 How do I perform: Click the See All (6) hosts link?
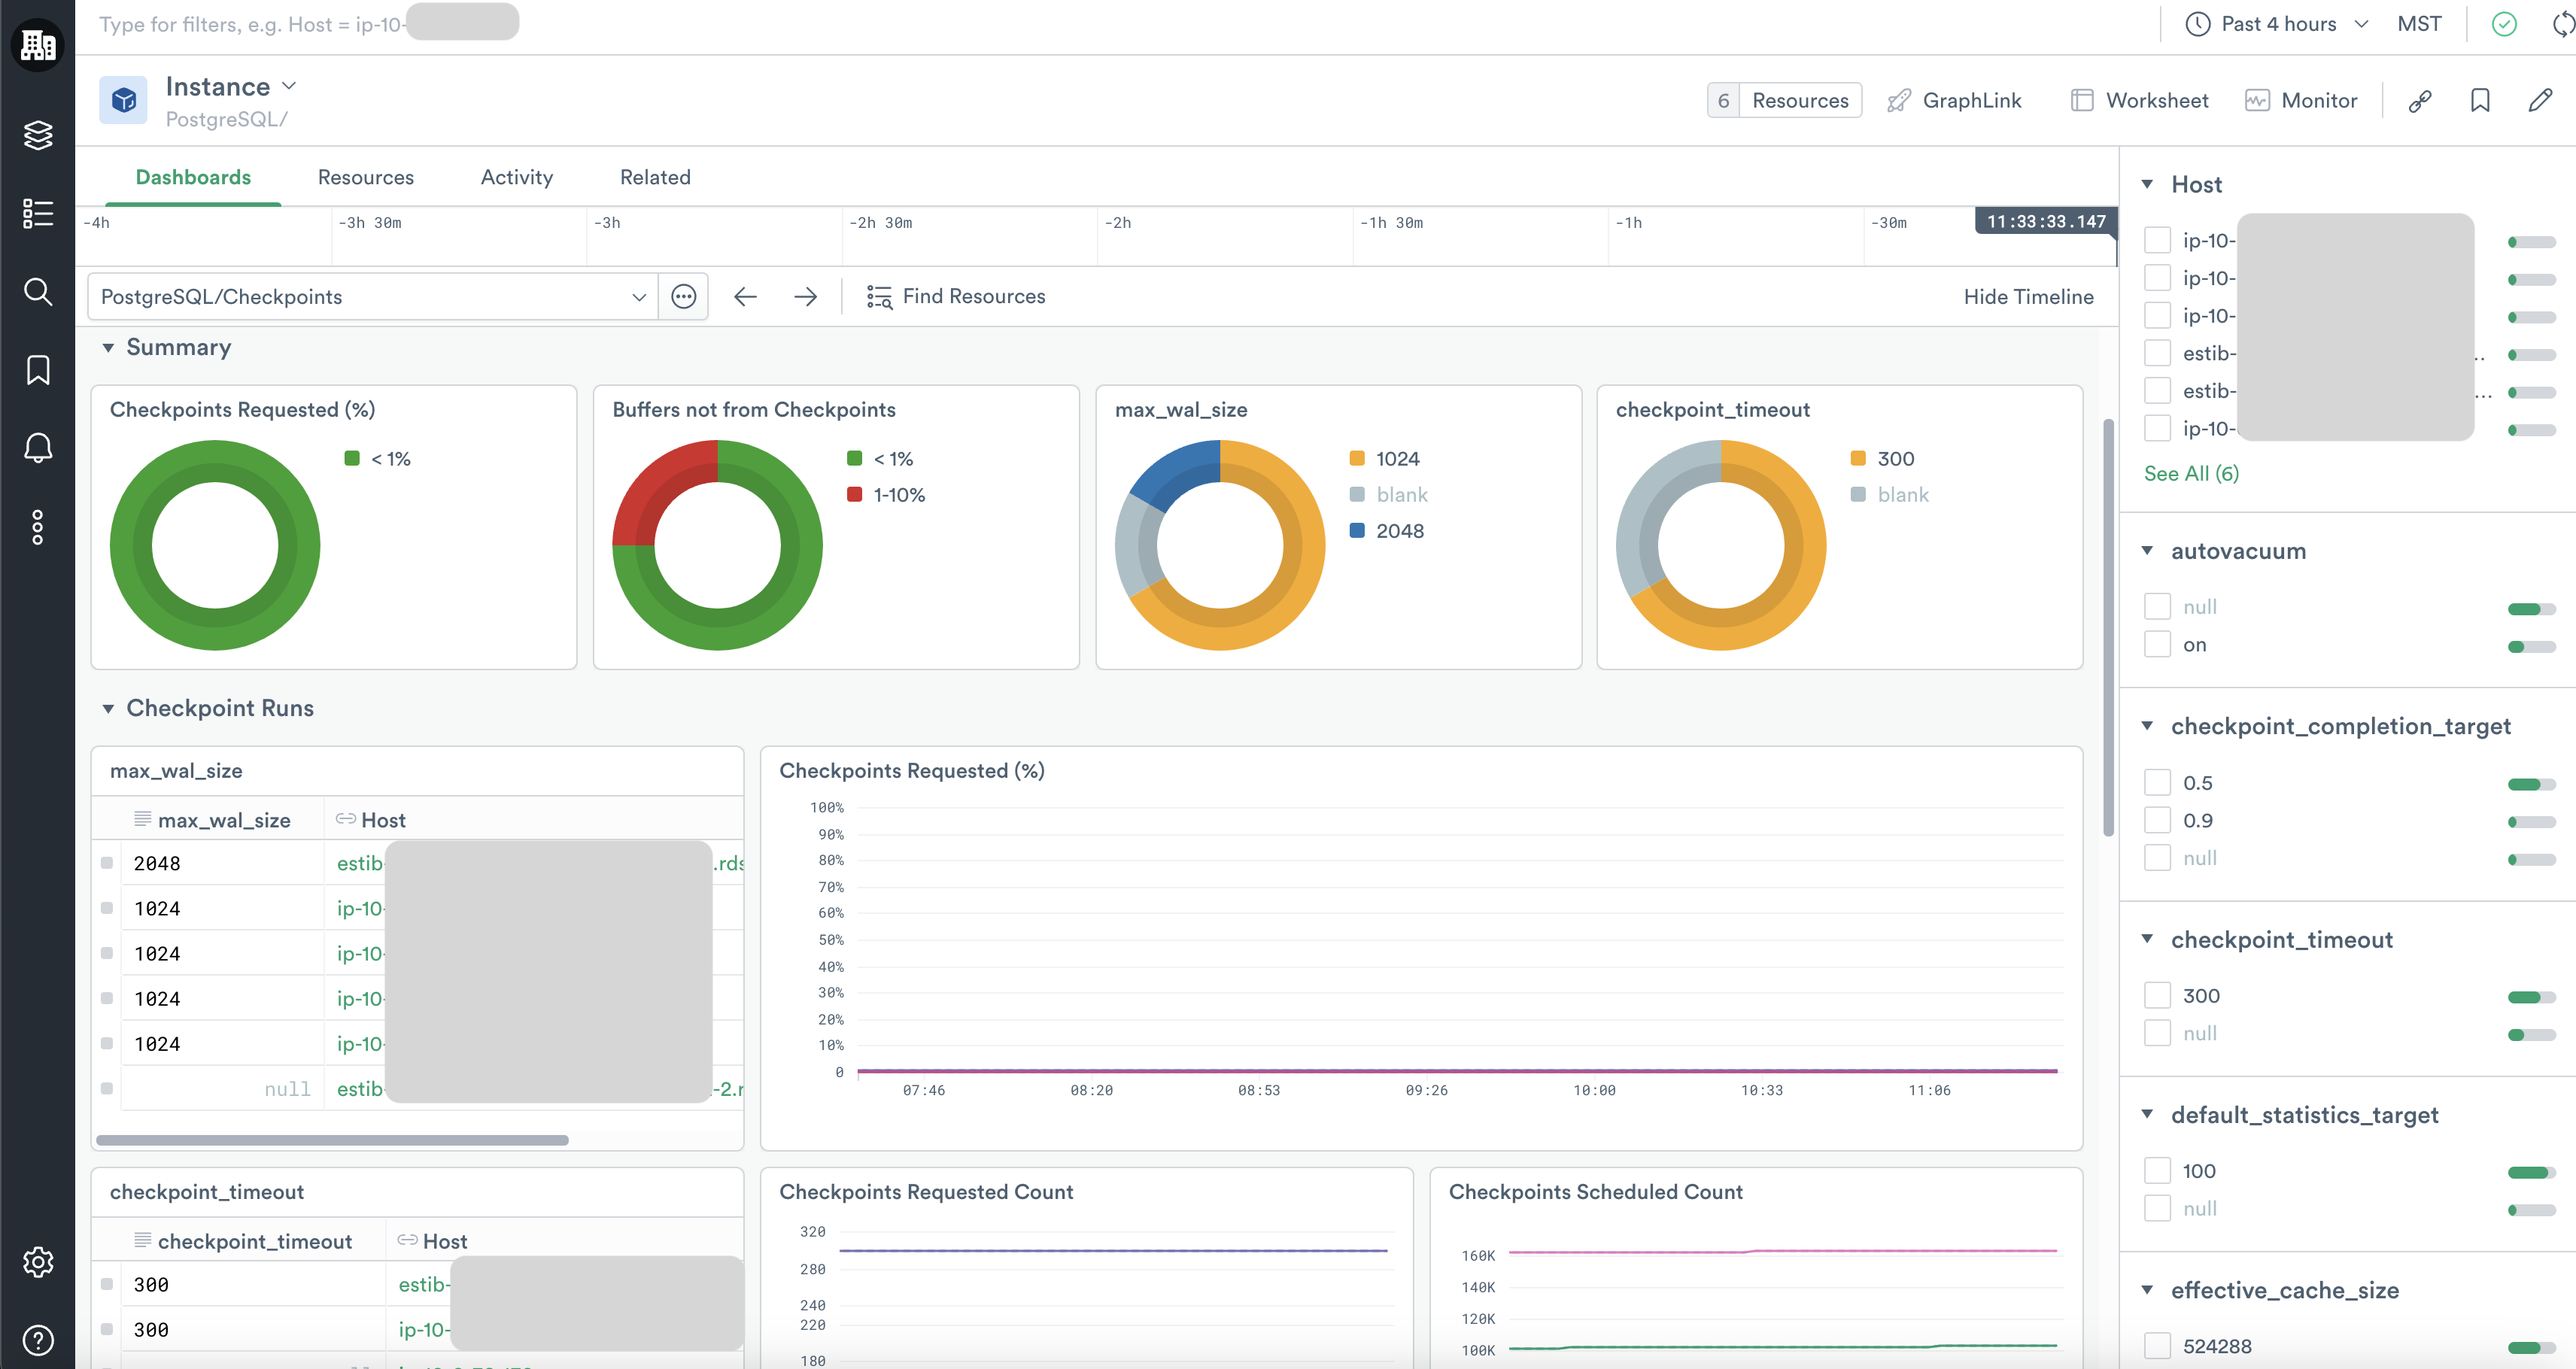pyautogui.click(x=2190, y=474)
